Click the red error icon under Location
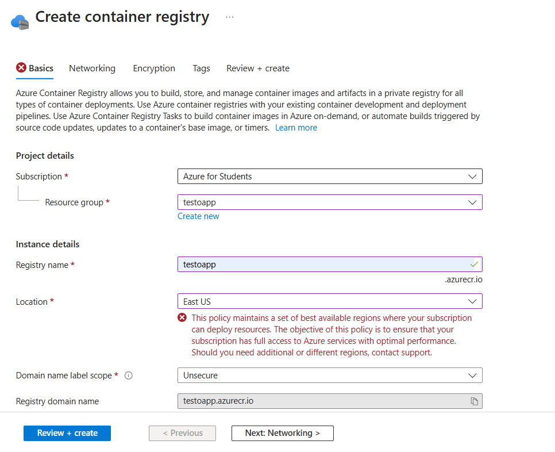The image size is (555, 452). click(182, 317)
